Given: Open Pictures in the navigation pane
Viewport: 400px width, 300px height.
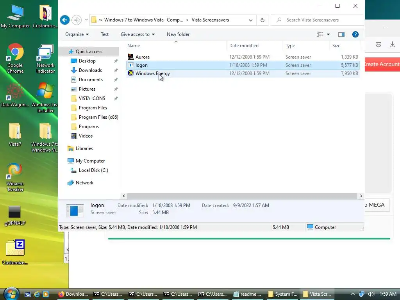Looking at the screenshot, I should [x=87, y=89].
